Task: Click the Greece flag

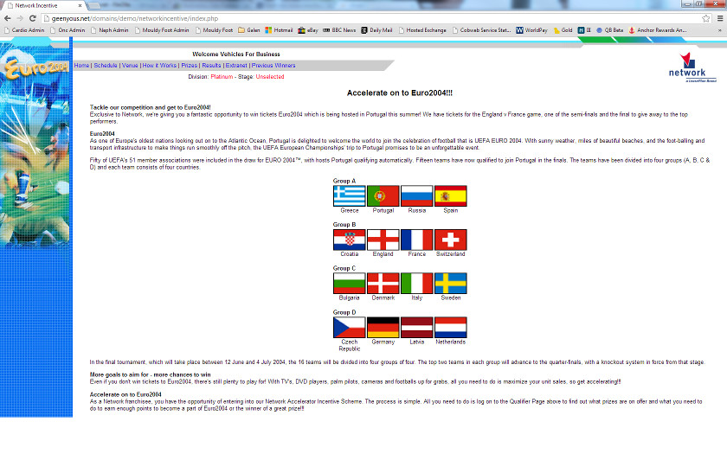Action: pos(350,196)
